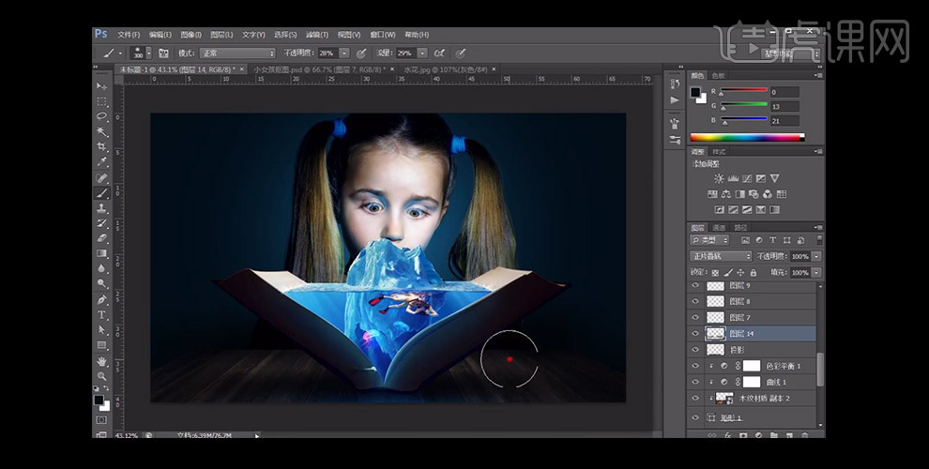This screenshot has width=929, height=469.
Task: Click foreground color swatch in Color panel
Action: (x=695, y=92)
